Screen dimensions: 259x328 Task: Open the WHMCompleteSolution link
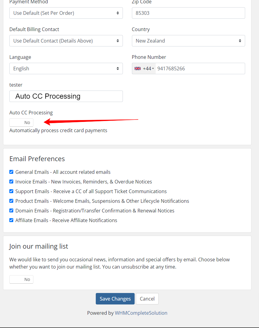[141, 313]
